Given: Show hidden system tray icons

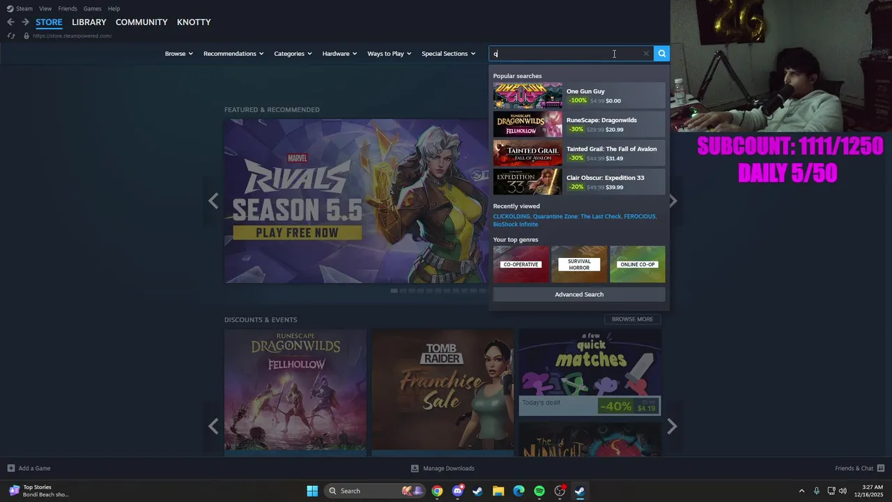Looking at the screenshot, I should 801,491.
